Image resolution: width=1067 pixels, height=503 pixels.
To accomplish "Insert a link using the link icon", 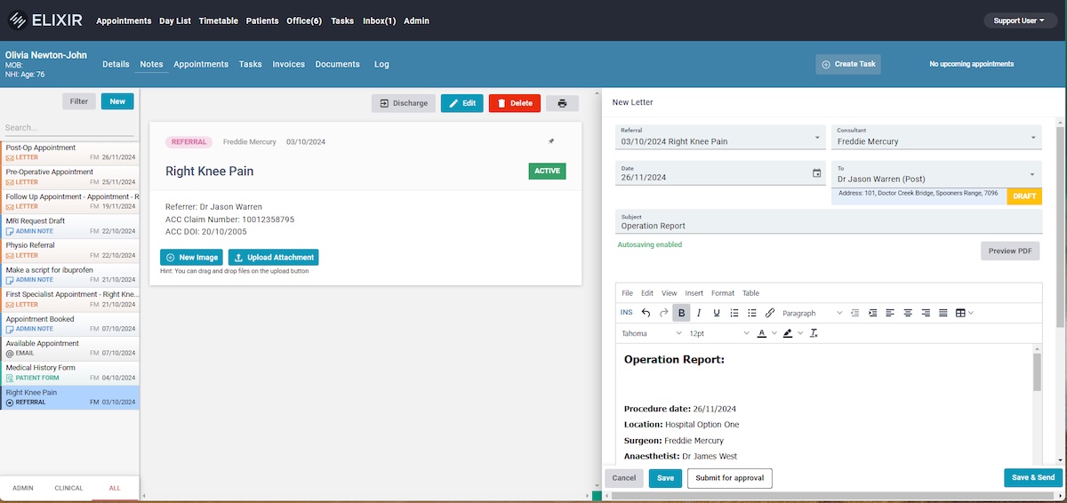I will (x=770, y=313).
